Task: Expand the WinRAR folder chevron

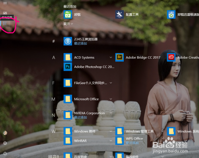Action: (x=111, y=140)
